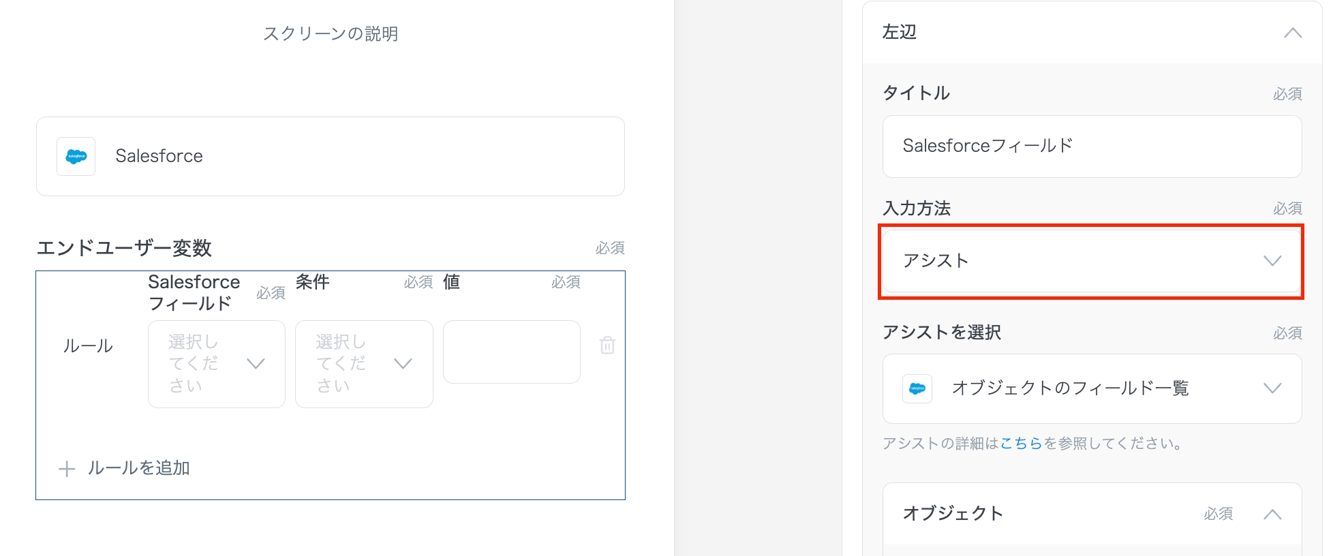Click the タイトル text field

click(1091, 146)
